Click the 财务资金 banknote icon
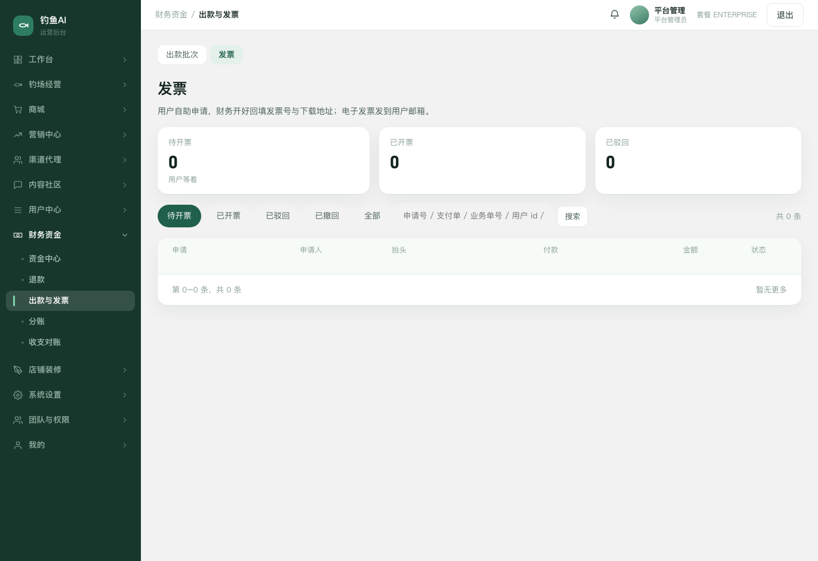 click(18, 235)
